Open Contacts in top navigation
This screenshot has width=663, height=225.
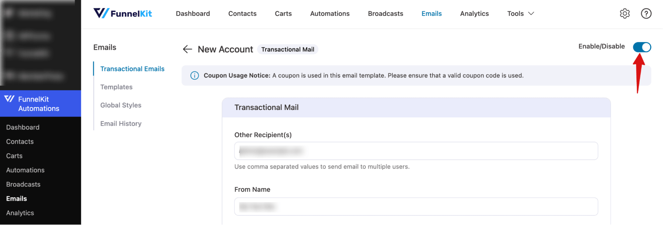pyautogui.click(x=242, y=14)
